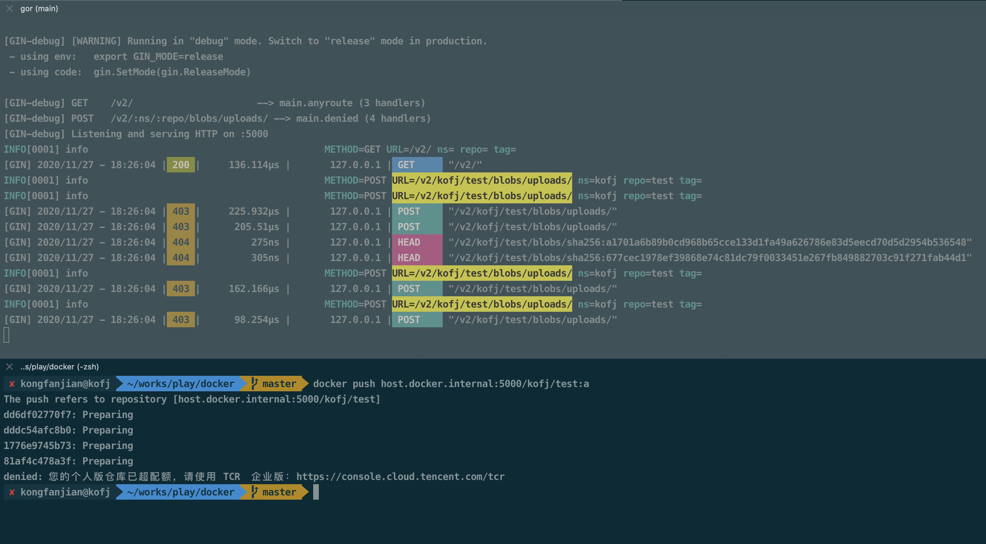Click the ~/works/play/docker path segment in the last prompt
This screenshot has width=986, height=544.
[x=180, y=492]
